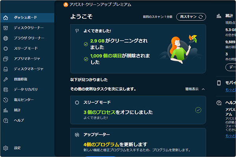Click the flag icon beside よくできました!
This screenshot has height=157, width=236.
(77, 31)
